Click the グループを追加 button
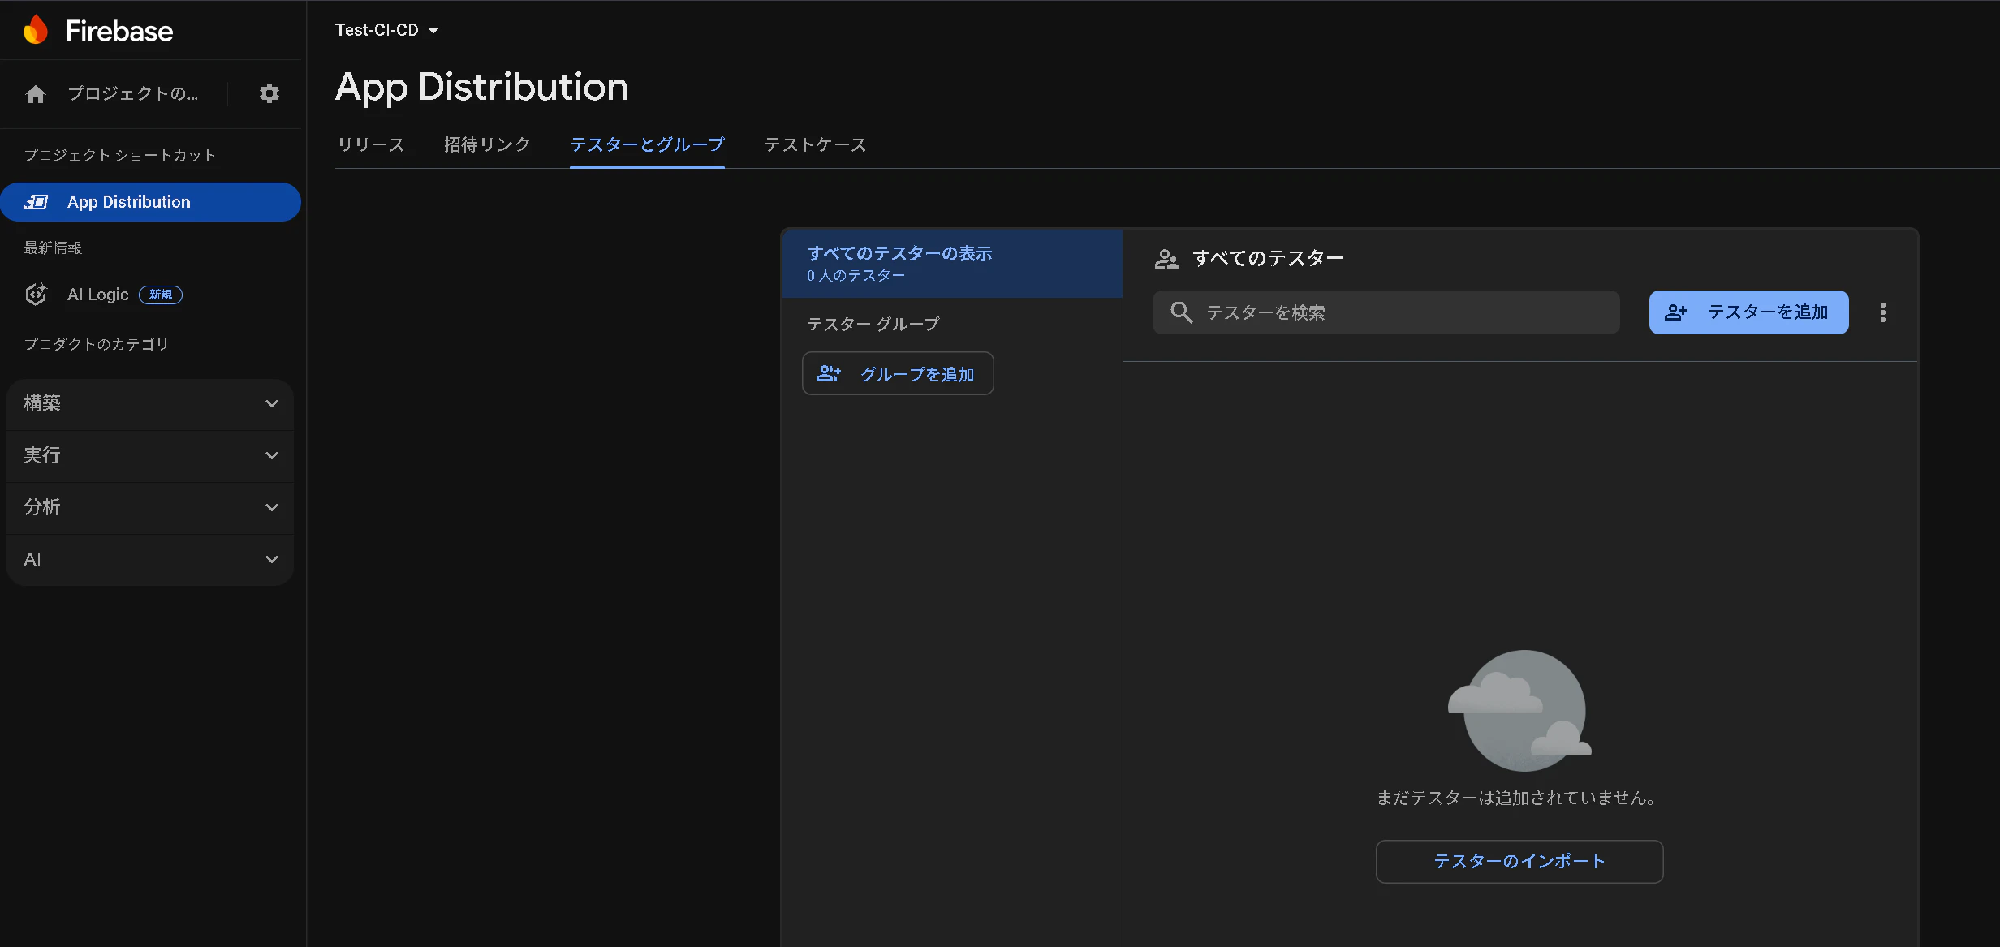The height and width of the screenshot is (947, 2000). 898,373
